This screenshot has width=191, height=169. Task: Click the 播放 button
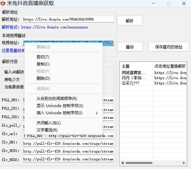click(130, 47)
